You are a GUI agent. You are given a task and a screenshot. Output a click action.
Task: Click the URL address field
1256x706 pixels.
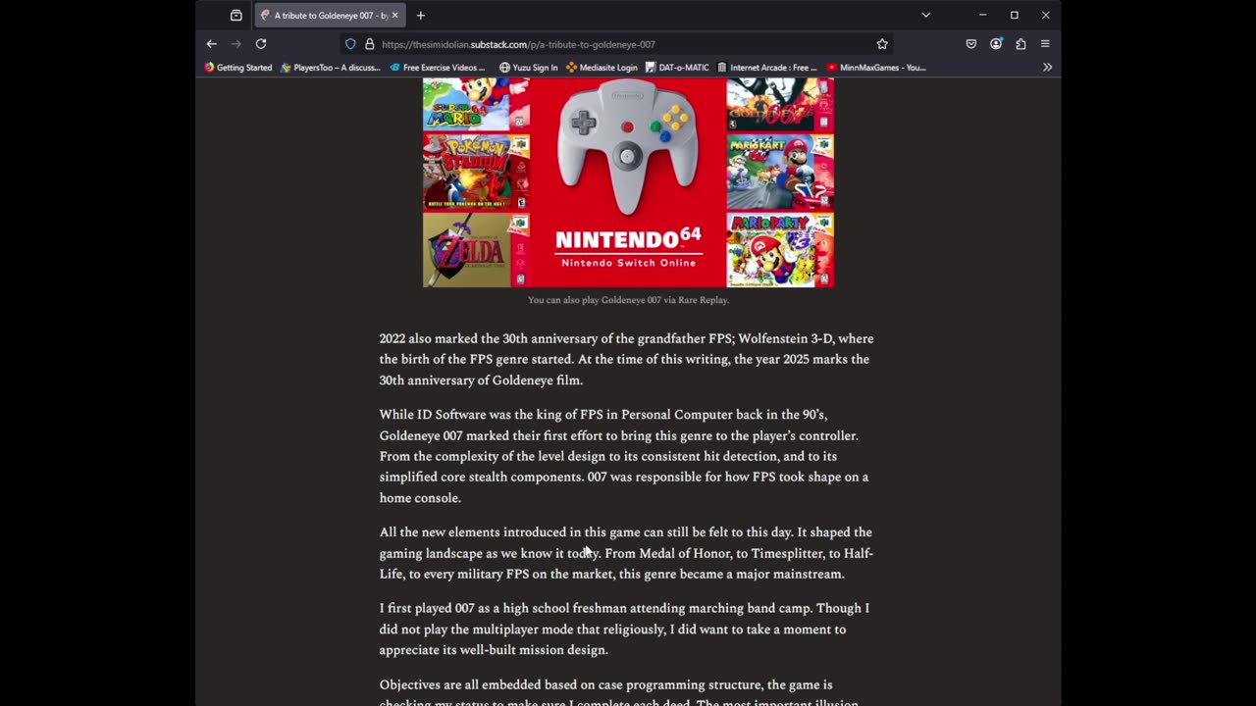tap(618, 44)
